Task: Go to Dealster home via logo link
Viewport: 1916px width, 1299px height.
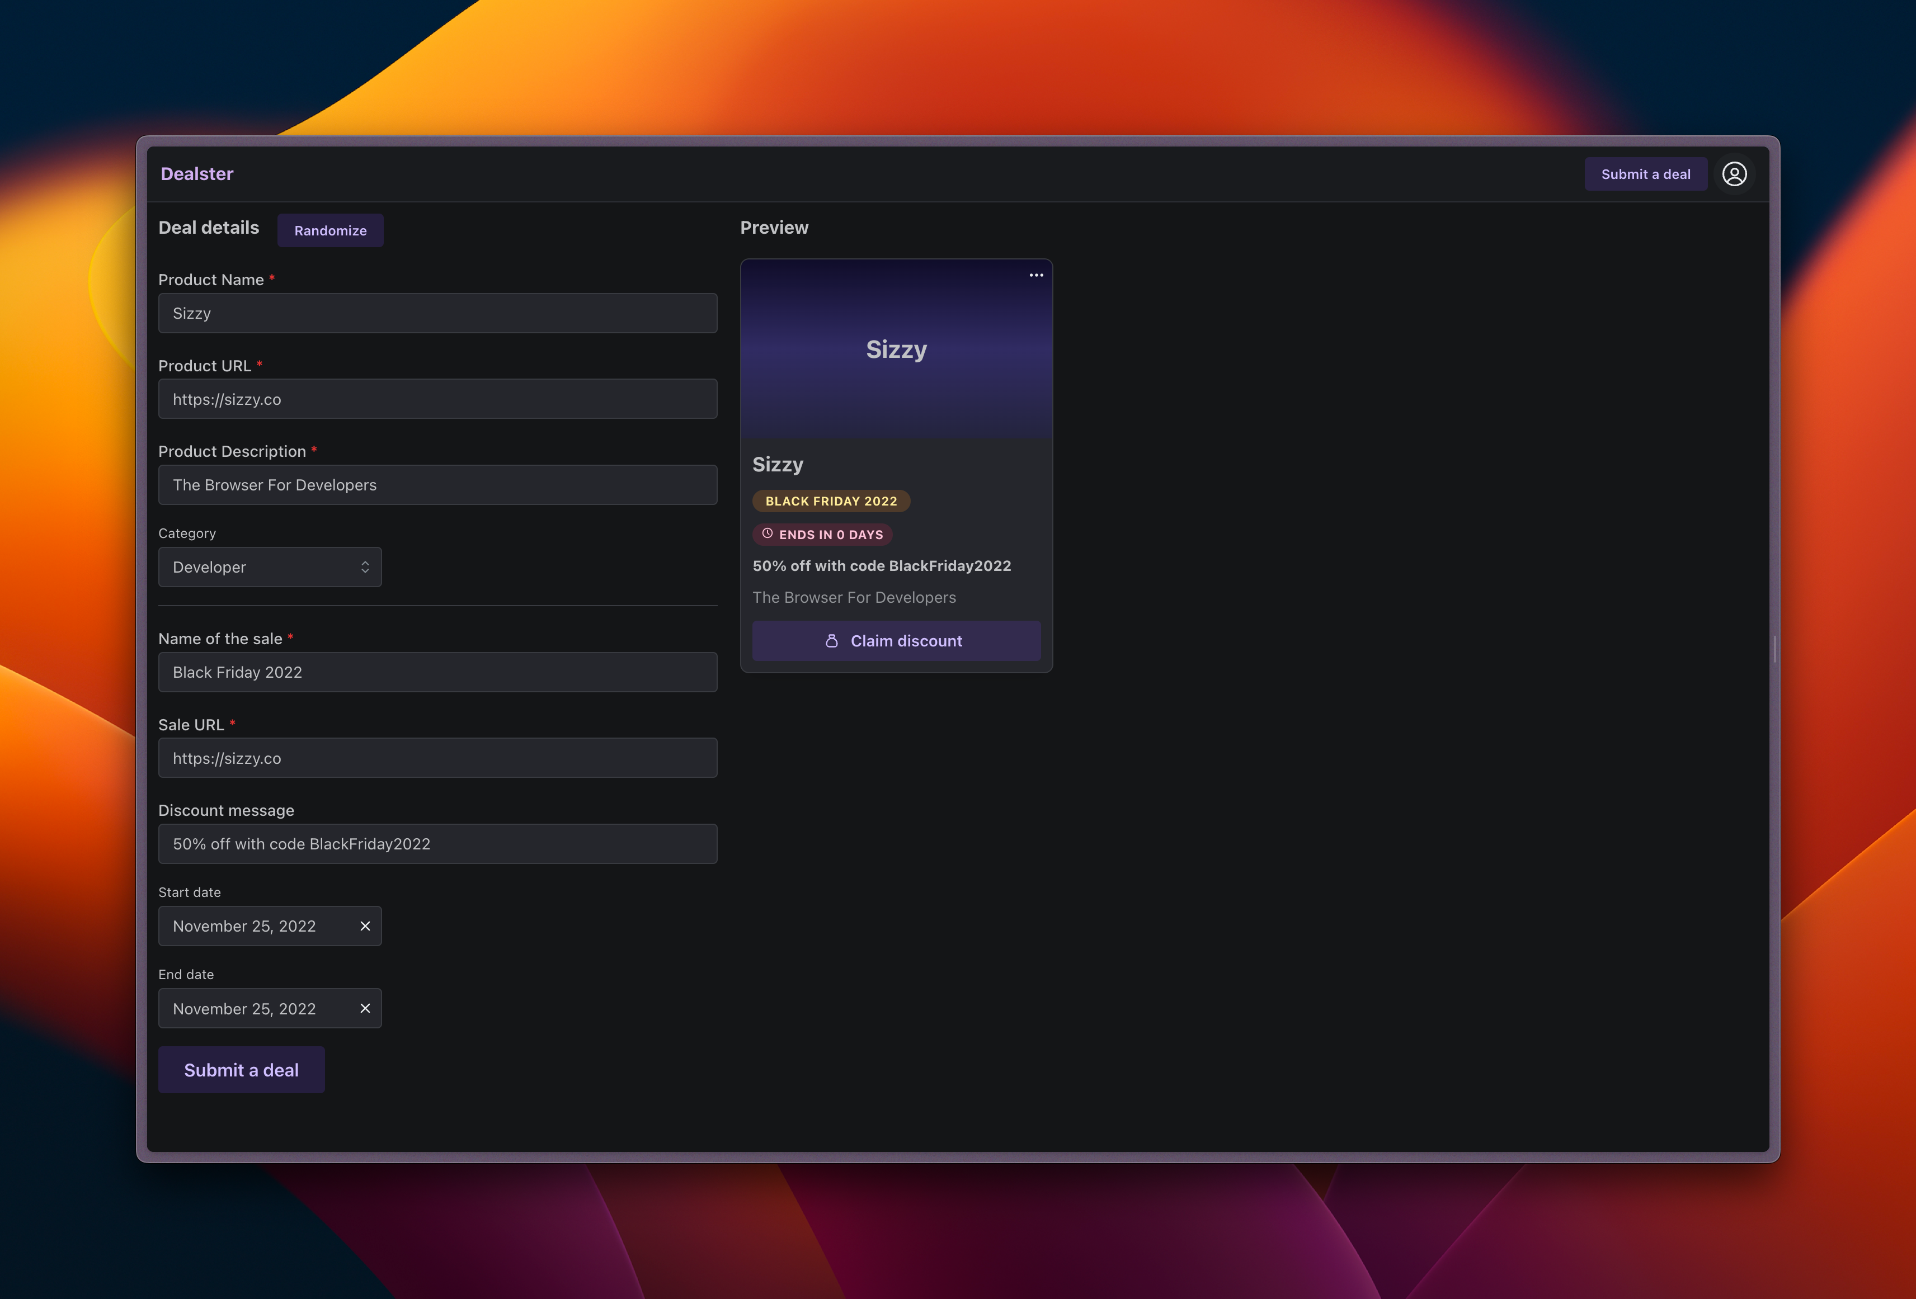Action: 197,174
